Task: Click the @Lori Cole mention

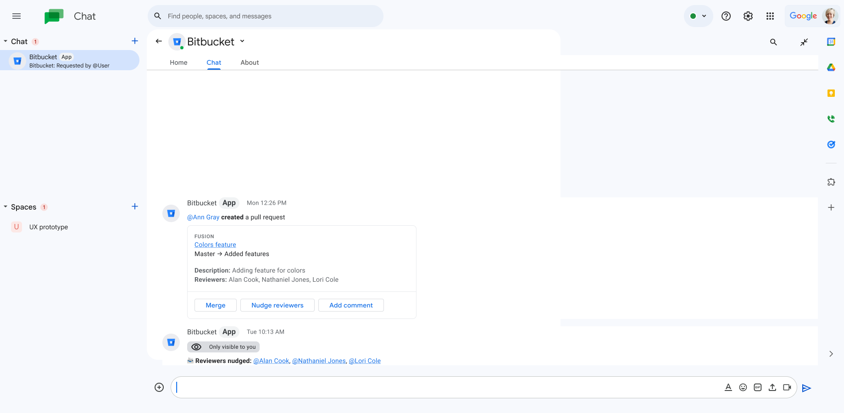Action: click(365, 361)
